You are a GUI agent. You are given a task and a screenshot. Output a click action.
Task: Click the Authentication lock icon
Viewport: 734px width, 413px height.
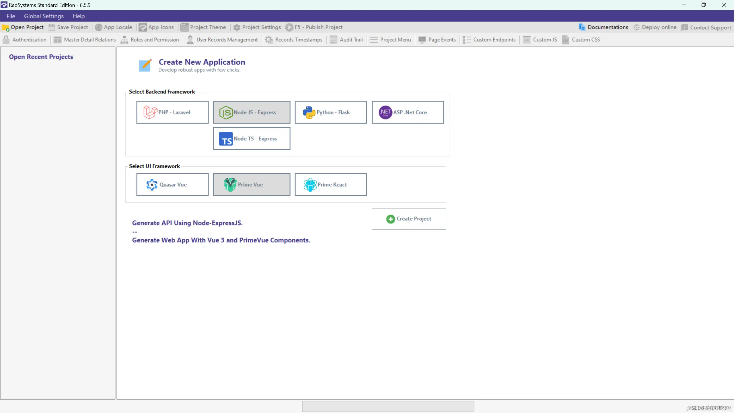tap(6, 40)
